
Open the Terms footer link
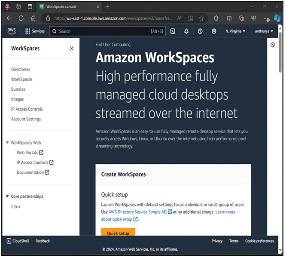click(234, 241)
